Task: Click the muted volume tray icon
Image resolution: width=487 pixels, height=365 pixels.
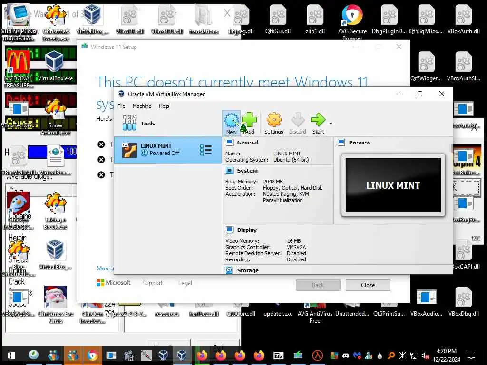Action: [x=425, y=355]
